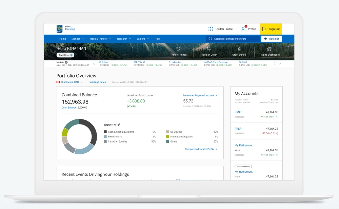Click the Fixed Income color swatch

[105, 136]
